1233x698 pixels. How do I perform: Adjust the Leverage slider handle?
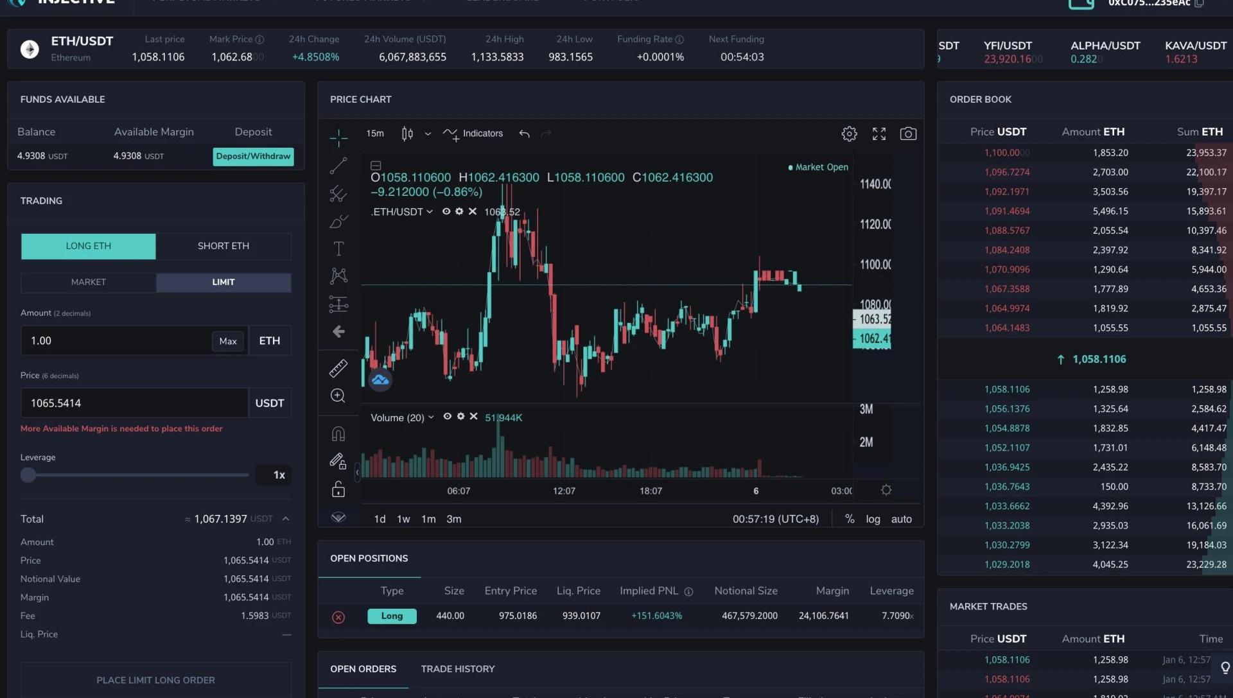(x=28, y=475)
